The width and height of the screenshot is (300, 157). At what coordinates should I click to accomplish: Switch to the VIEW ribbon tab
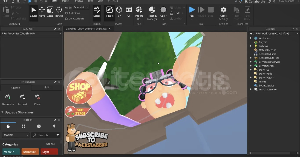pos(101,1)
